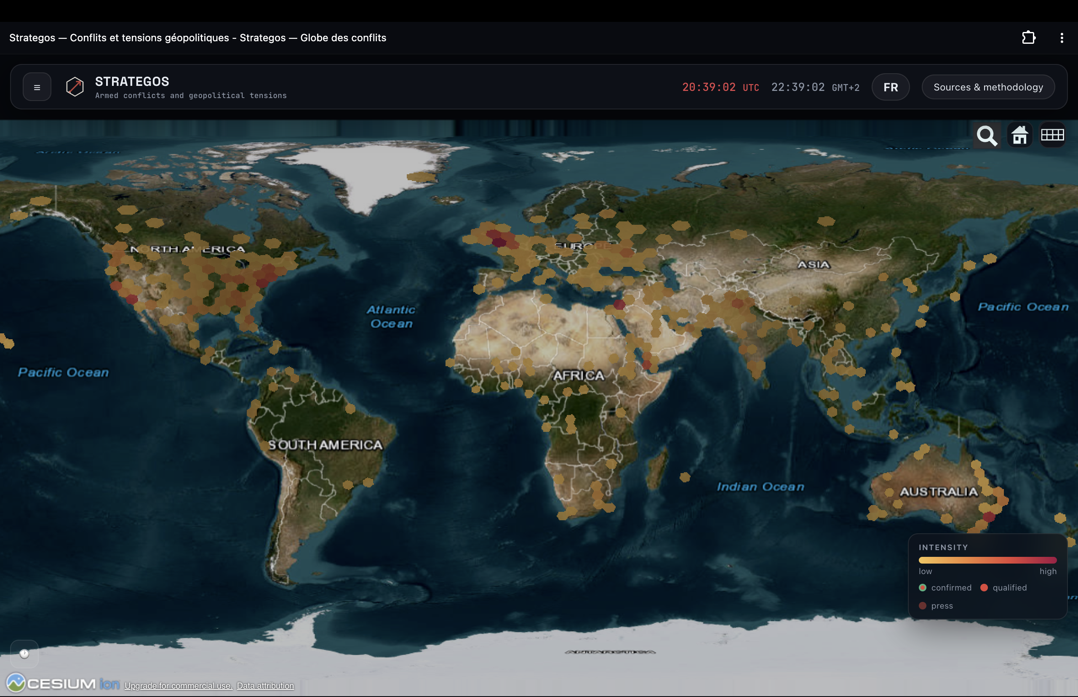Select the qualified legend entry

click(1003, 588)
